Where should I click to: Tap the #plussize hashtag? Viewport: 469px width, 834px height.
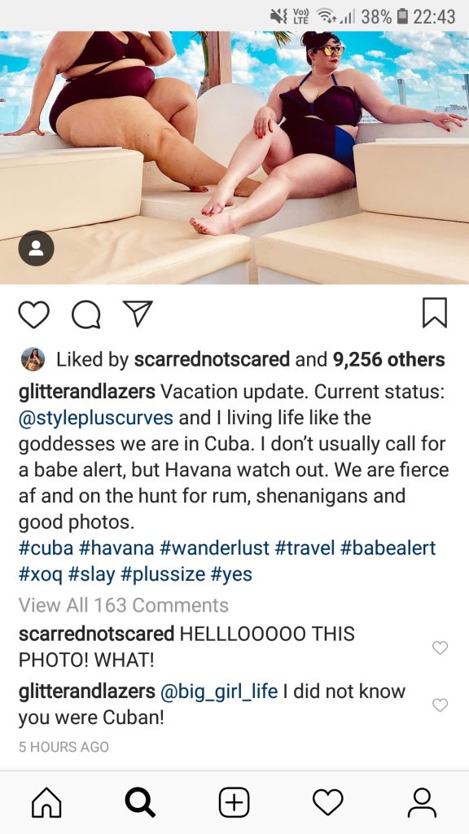point(163,574)
